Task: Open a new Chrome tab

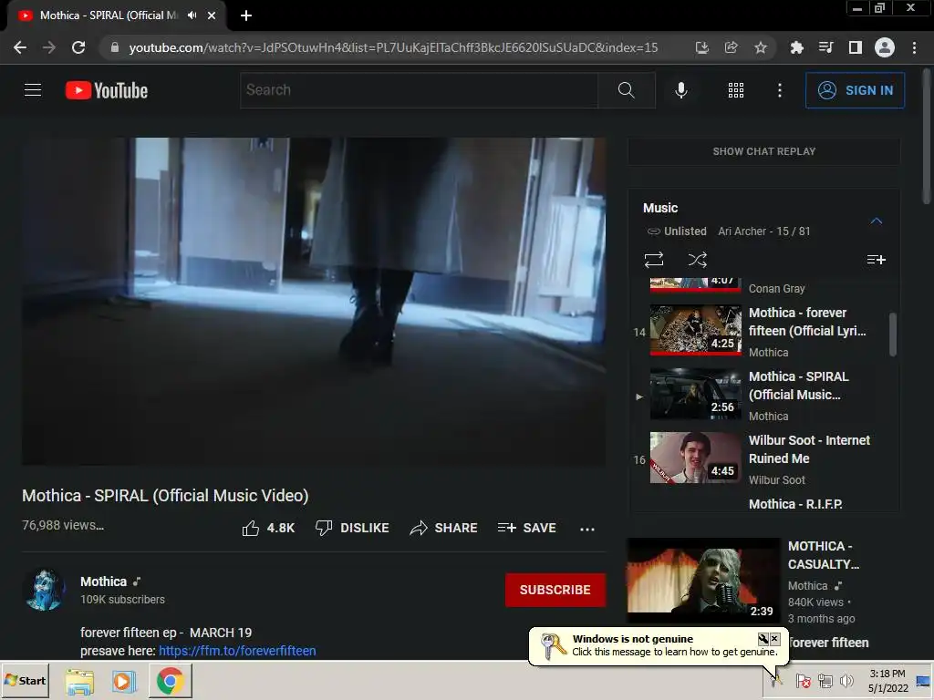Action: coord(246,15)
